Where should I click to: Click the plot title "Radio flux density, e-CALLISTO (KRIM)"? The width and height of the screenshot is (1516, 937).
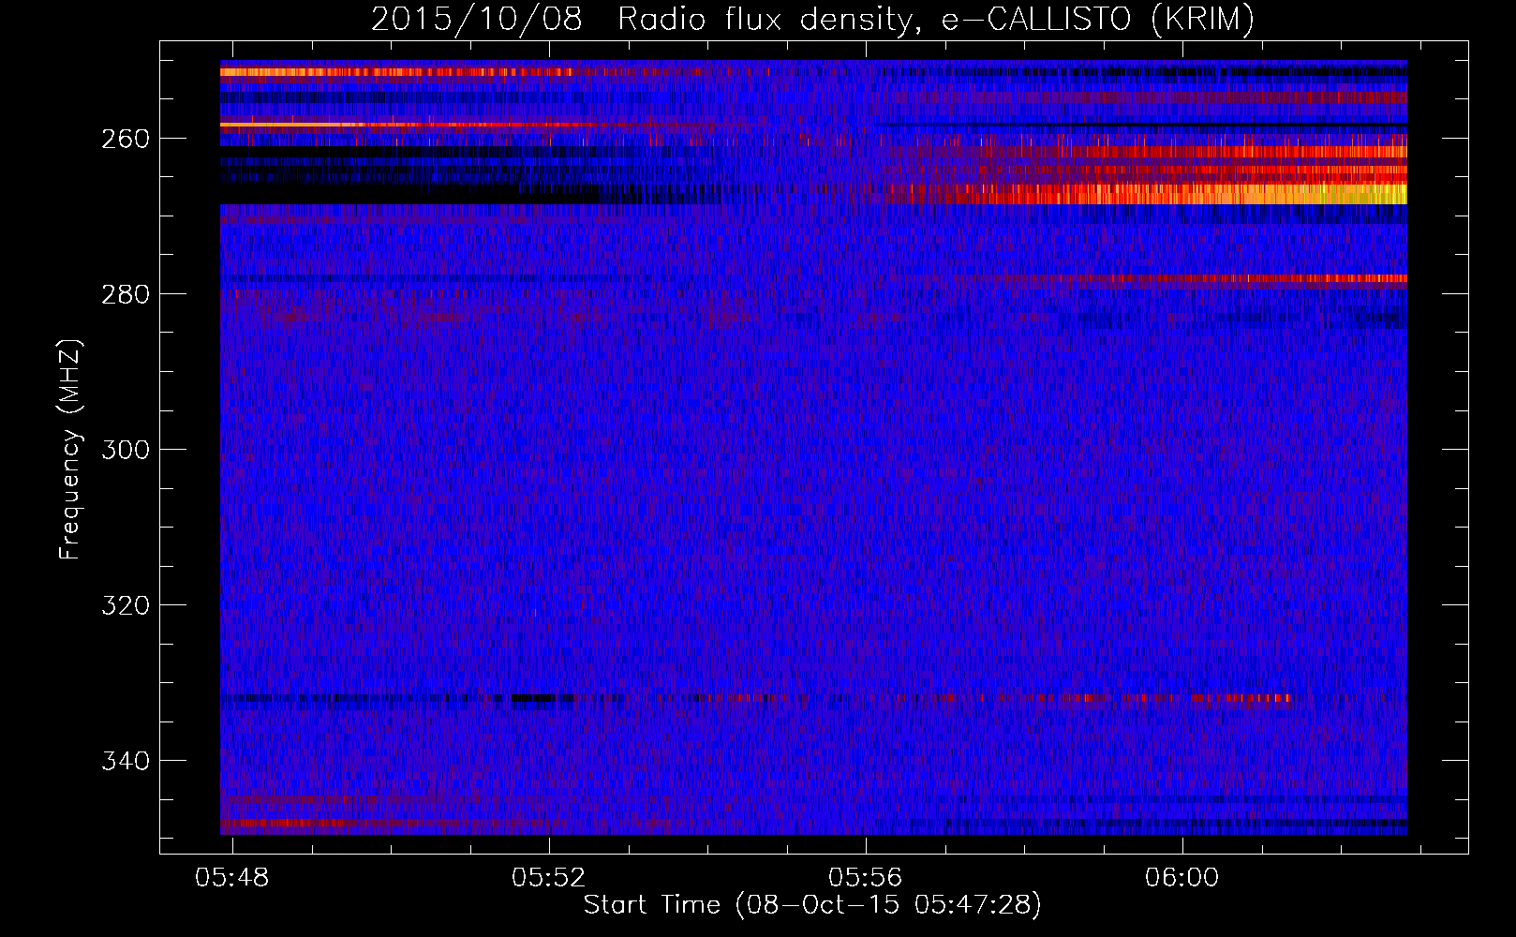click(x=935, y=19)
